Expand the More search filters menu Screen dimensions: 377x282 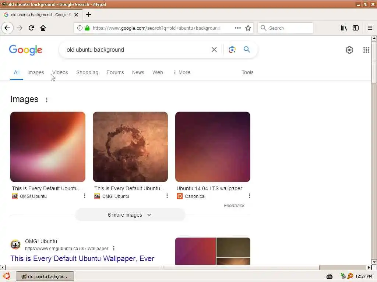182,72
